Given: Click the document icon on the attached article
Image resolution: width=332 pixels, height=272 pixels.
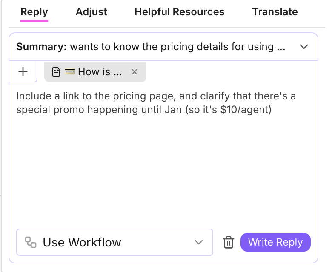Looking at the screenshot, I should (x=56, y=72).
